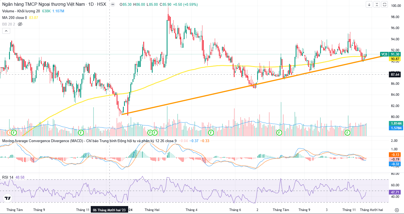Image resolution: width=404 pixels, height=214 pixels.
Task: Click the symbol title Ngân hàng TMCP Ngoại thương Việt Nam
Action: 43,5
